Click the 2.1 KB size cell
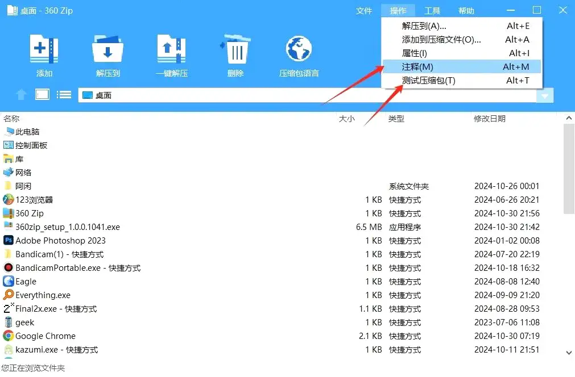The image size is (575, 377). pos(370,336)
